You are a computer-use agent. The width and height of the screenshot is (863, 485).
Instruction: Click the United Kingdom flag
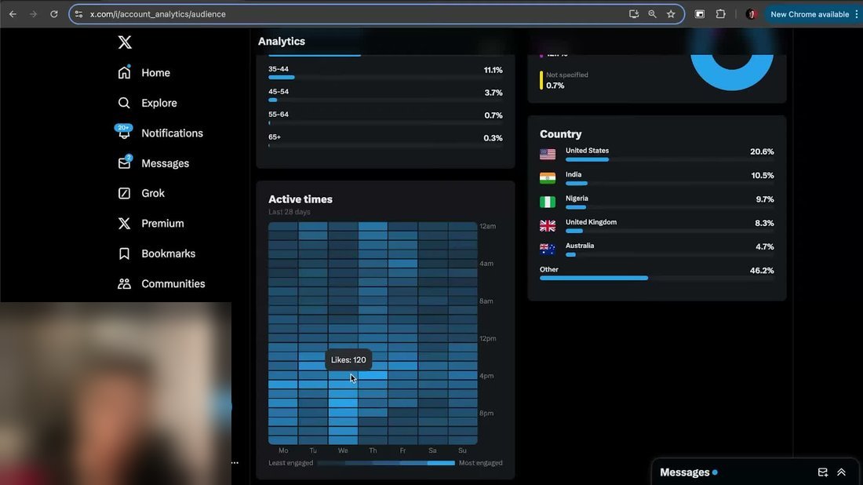548,226
